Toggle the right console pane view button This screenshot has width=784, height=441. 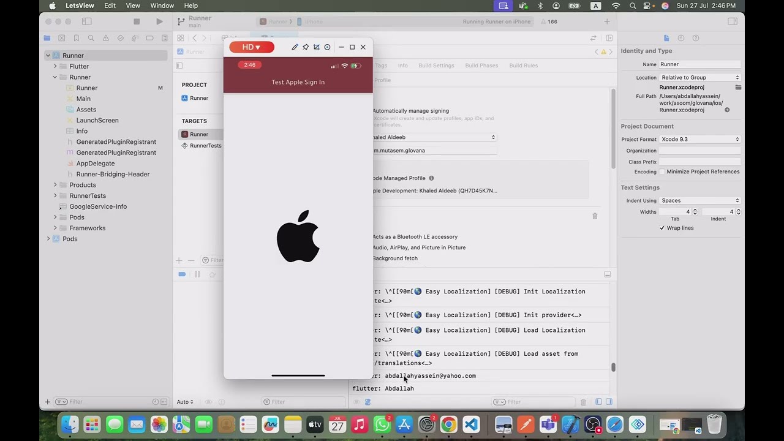(609, 402)
